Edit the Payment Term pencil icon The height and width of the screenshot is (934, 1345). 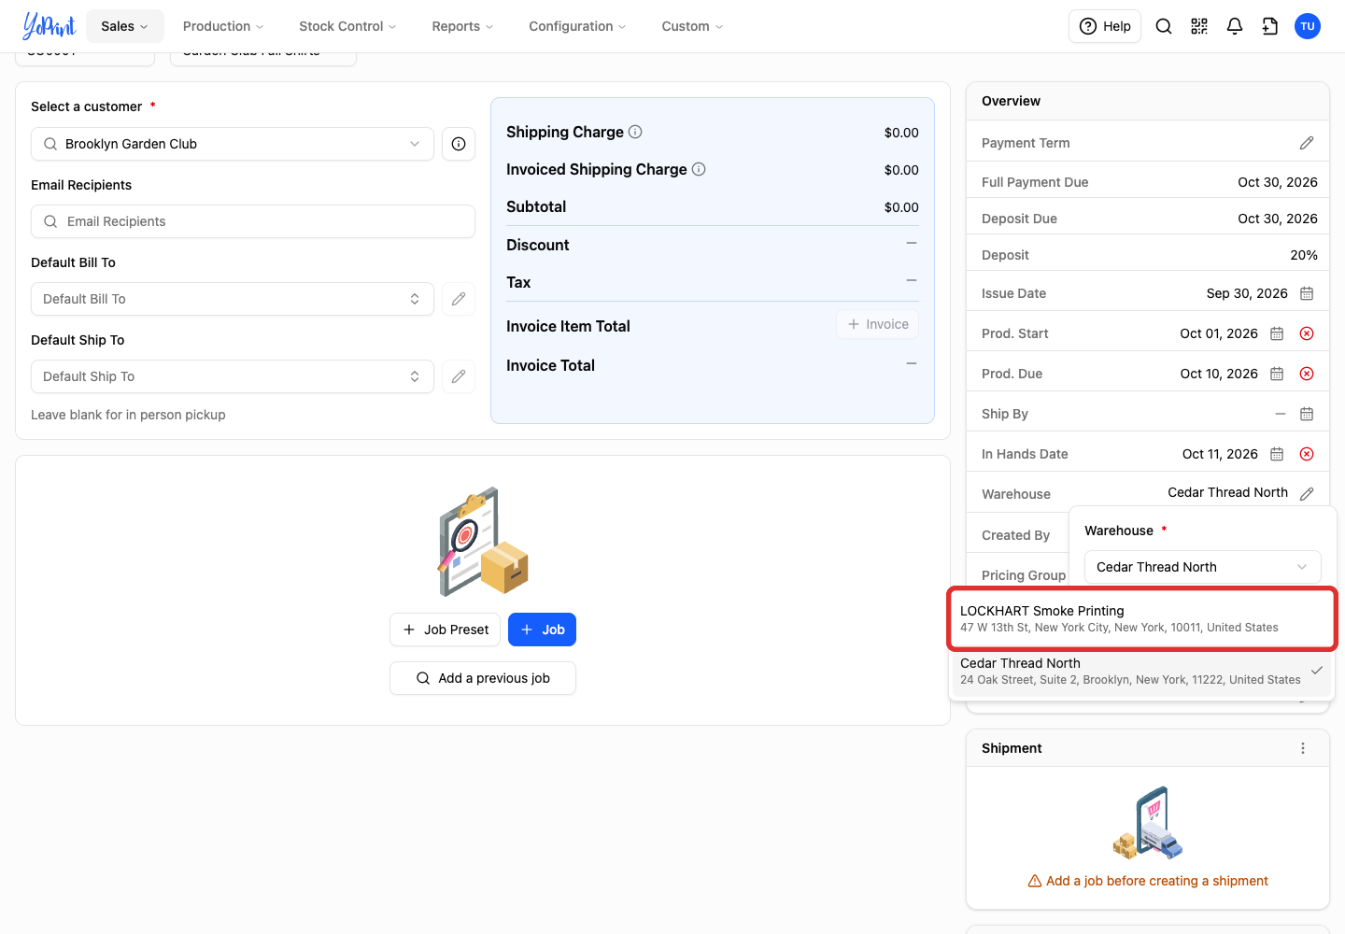(1307, 143)
